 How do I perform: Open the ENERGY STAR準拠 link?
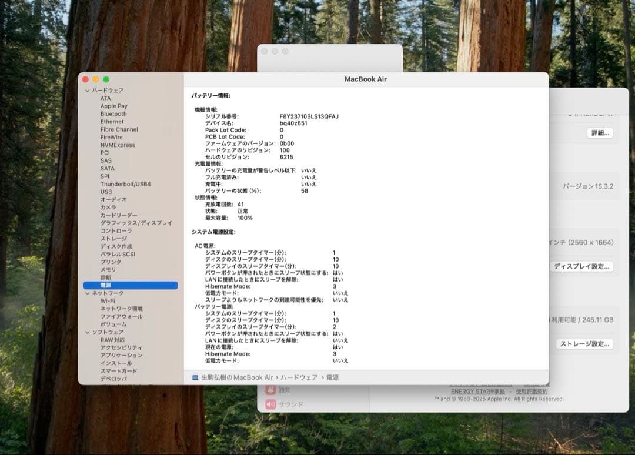click(477, 392)
